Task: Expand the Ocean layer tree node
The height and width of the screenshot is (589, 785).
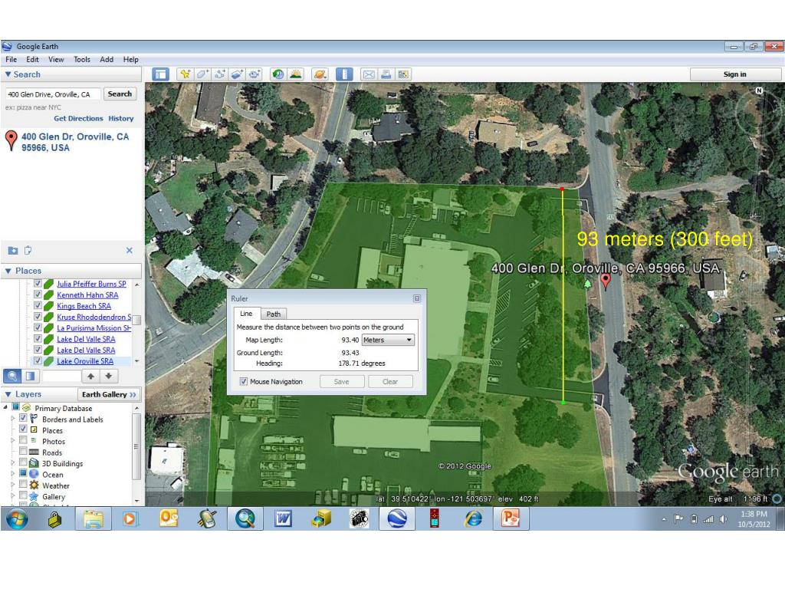Action: tap(13, 474)
